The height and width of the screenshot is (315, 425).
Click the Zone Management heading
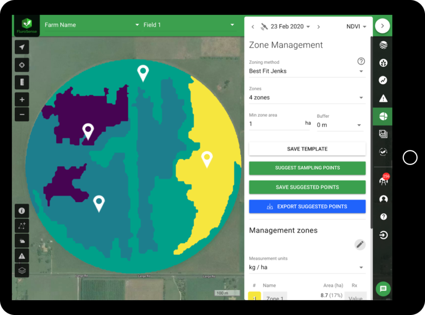coord(286,45)
